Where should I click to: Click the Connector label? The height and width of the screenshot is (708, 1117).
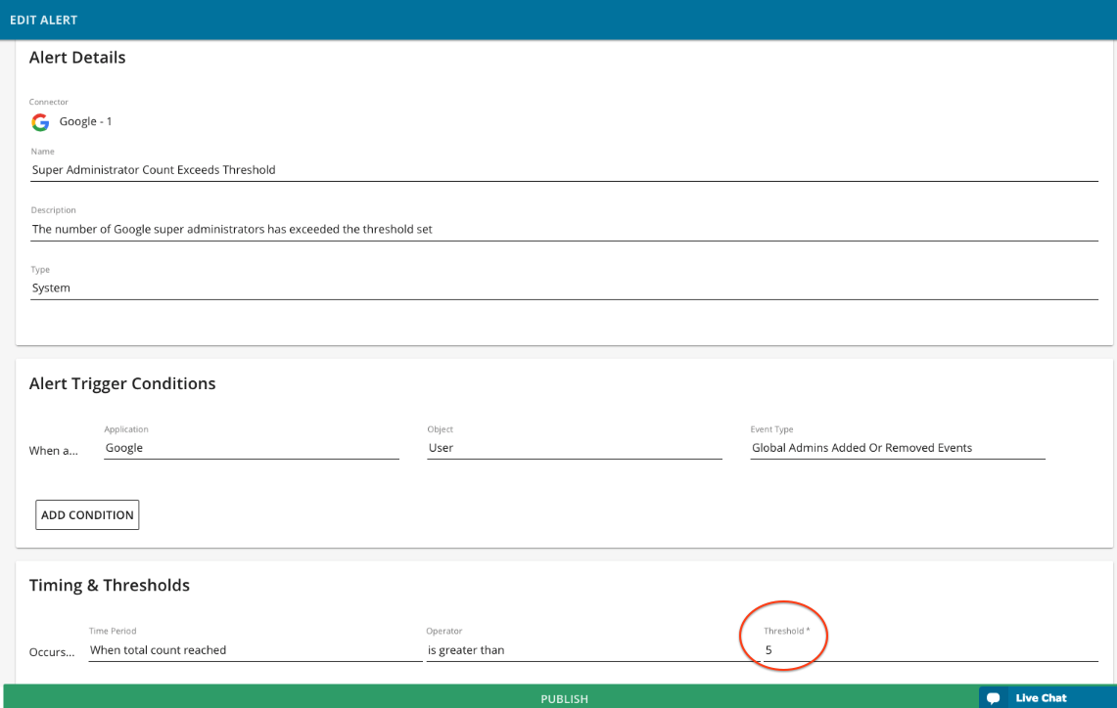48,102
